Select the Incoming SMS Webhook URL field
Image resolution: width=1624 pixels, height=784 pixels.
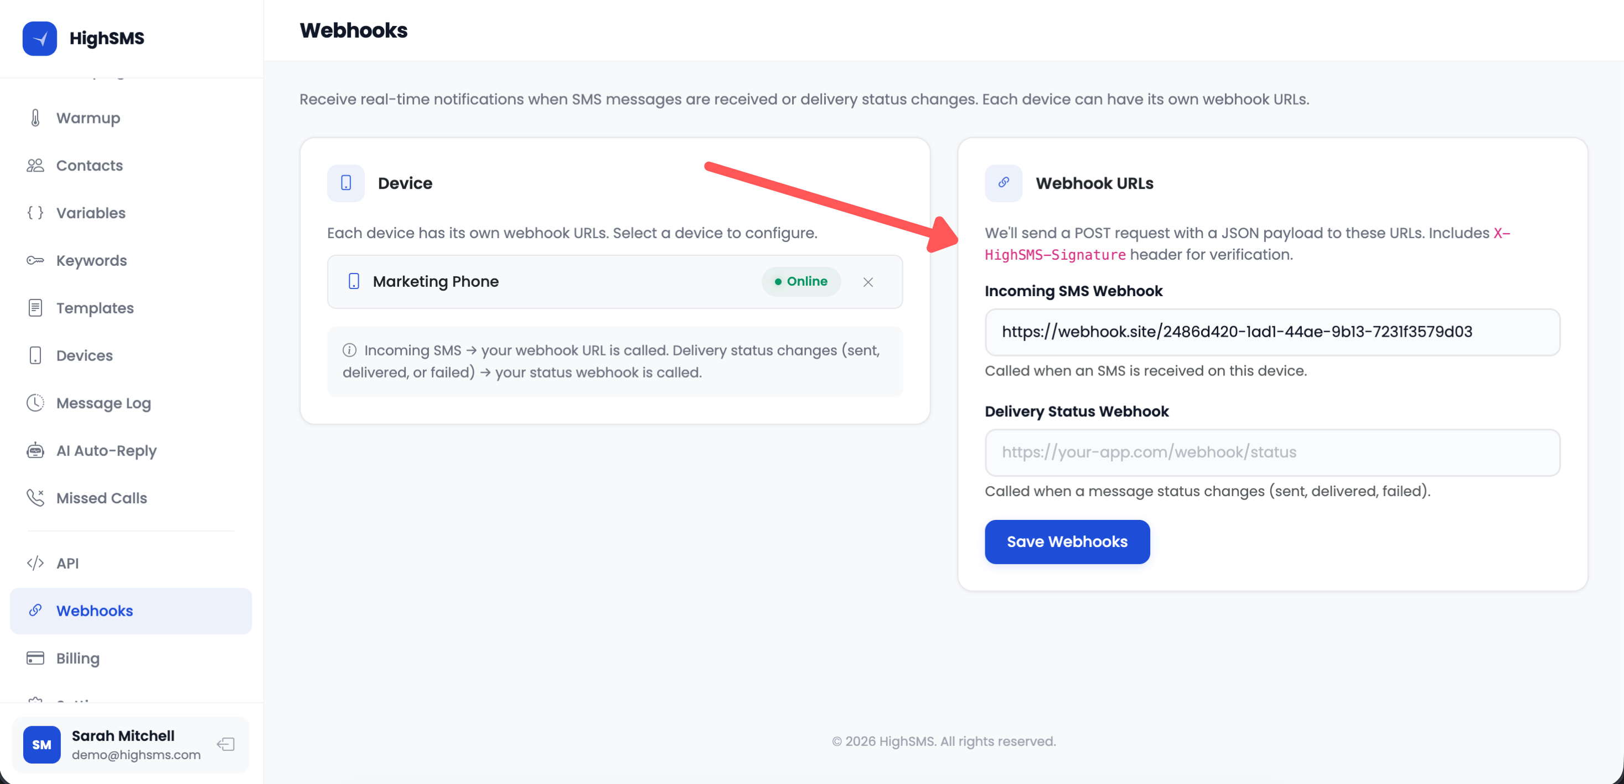click(1271, 332)
